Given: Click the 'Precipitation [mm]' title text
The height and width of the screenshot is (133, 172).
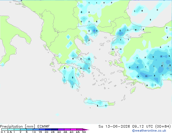Looking at the screenshot, I should 17,126.
